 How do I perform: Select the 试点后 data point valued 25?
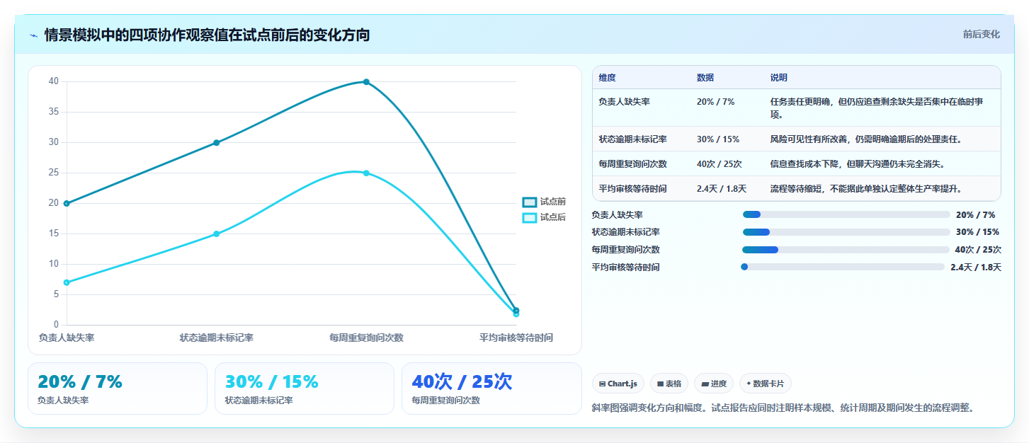366,173
